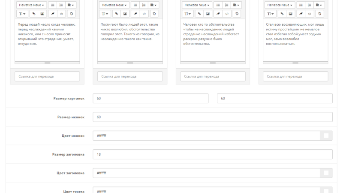Toggle bullet list in 'Перед людей' editor
Screen dimensions: 343x193
[x=52, y=5]
